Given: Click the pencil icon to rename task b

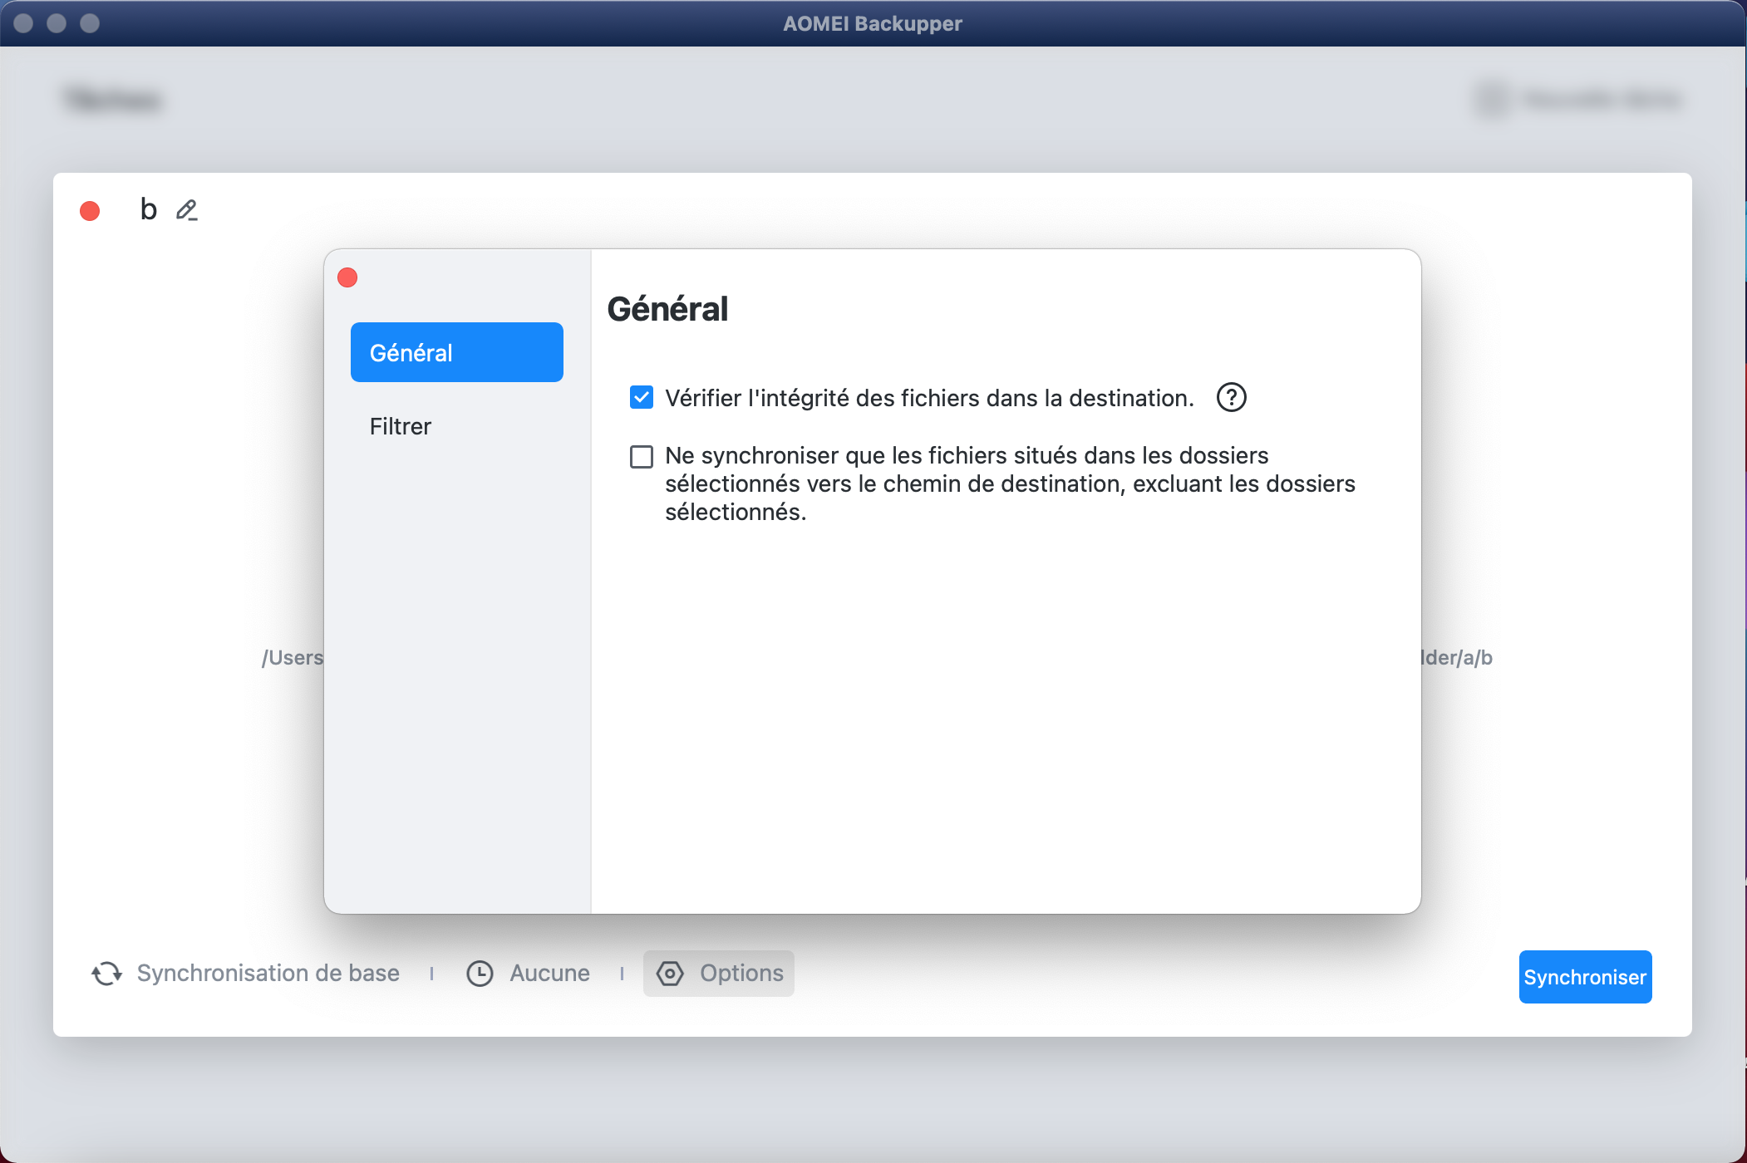Looking at the screenshot, I should [x=187, y=210].
